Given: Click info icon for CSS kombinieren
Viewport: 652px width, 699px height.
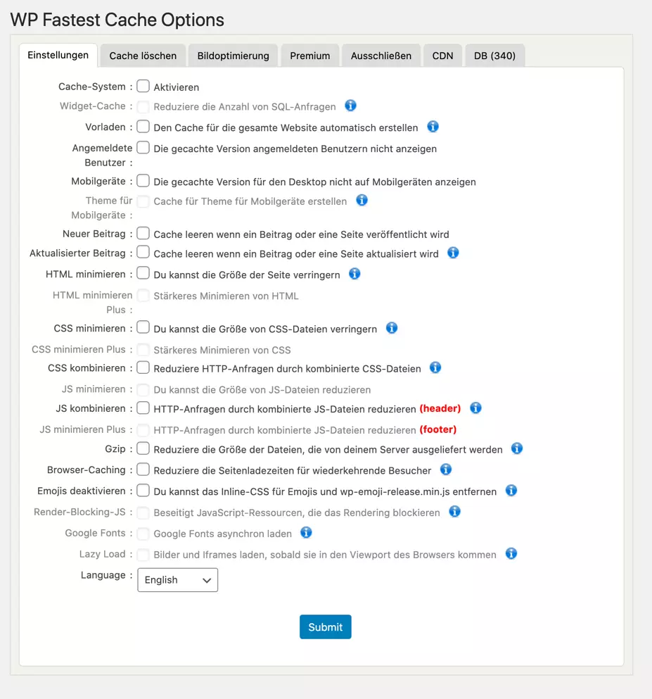Looking at the screenshot, I should [435, 367].
